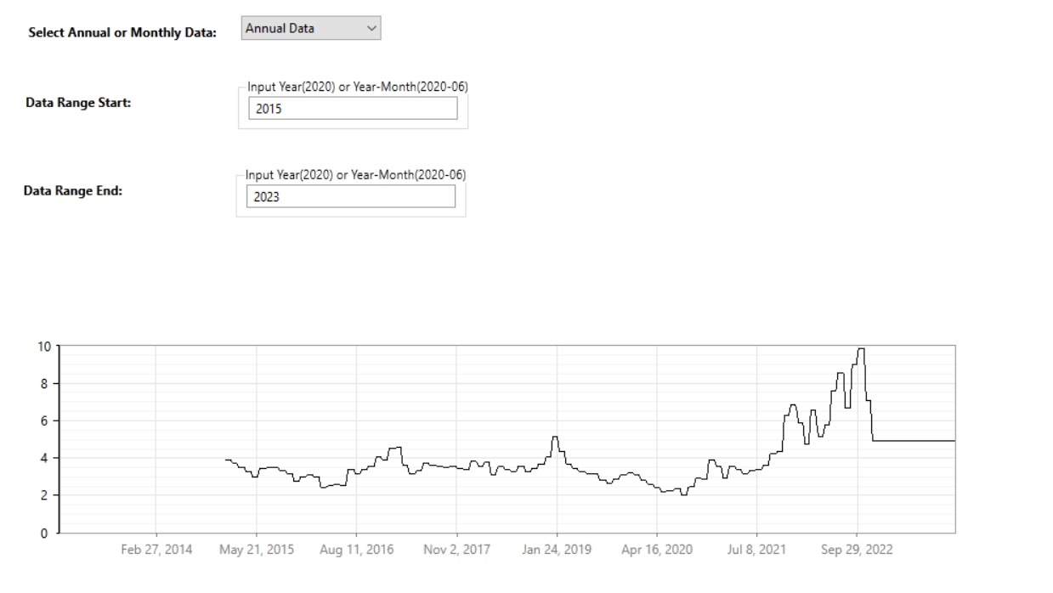1053x593 pixels.
Task: Click the 'Jul 8, 2021' x-axis label
Action: pyautogui.click(x=756, y=550)
